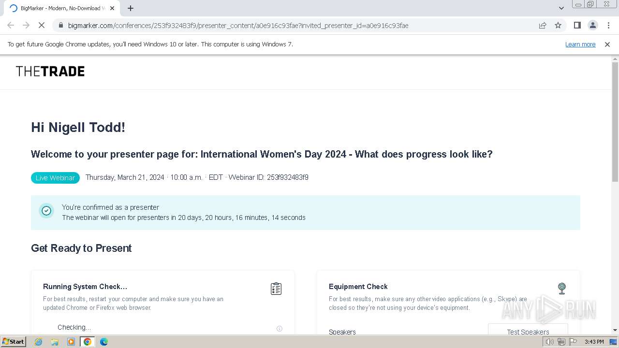Open the Chrome profile avatar
Viewport: 619px width, 348px height.
pos(592,25)
